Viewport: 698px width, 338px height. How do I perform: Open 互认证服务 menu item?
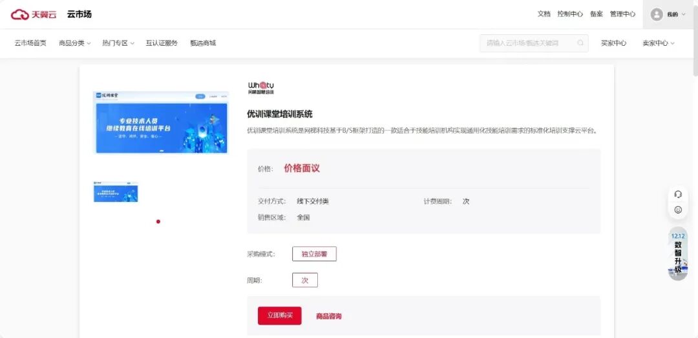tap(162, 43)
